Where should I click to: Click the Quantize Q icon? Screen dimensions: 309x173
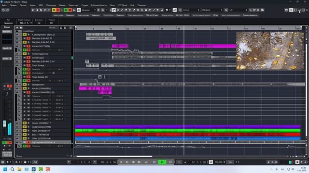tap(226, 10)
